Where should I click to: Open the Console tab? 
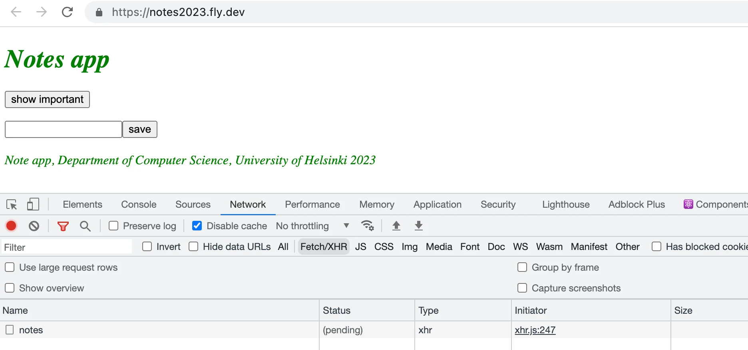point(139,204)
